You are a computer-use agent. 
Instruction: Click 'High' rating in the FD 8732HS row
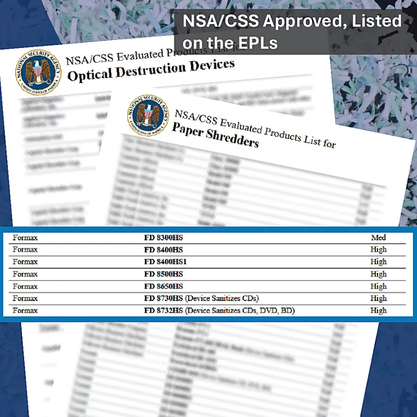pyautogui.click(x=378, y=310)
